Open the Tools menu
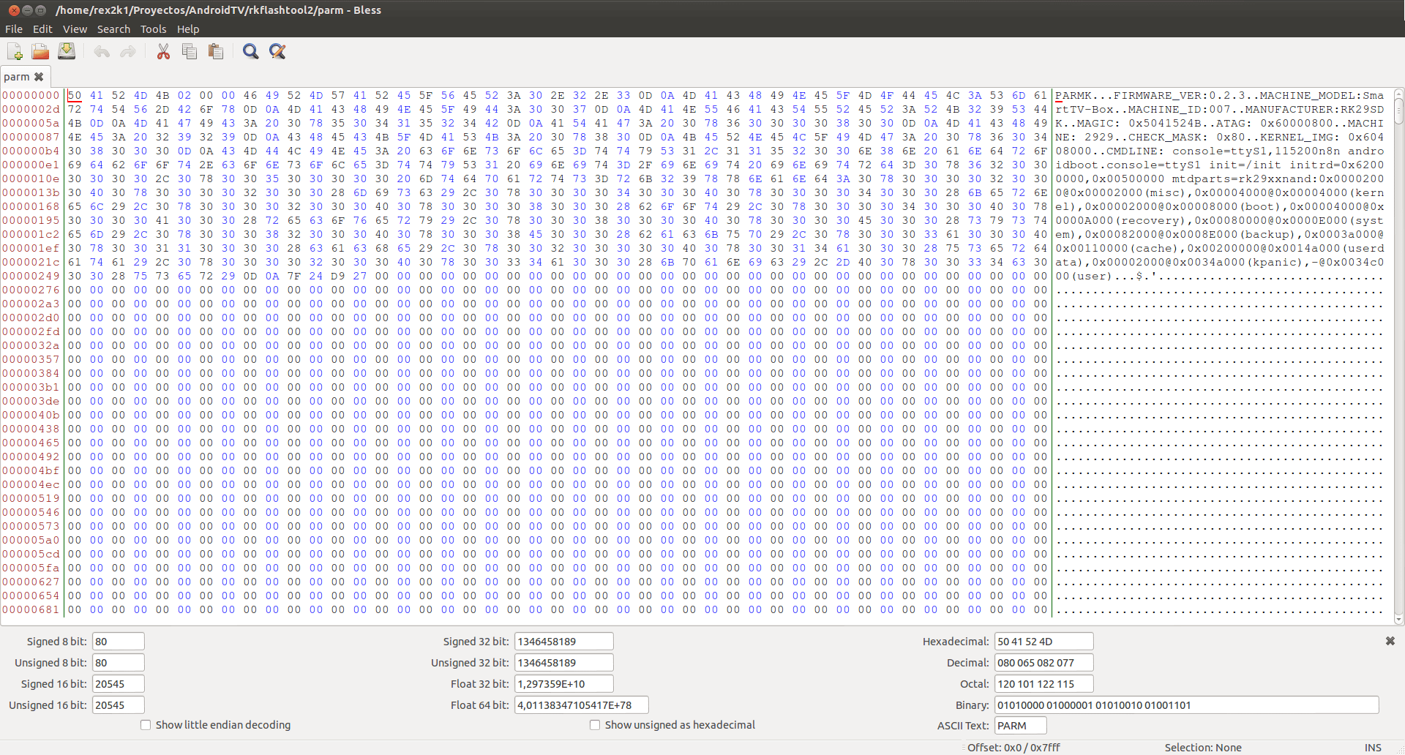Screen dimensions: 1405x755 (x=154, y=29)
